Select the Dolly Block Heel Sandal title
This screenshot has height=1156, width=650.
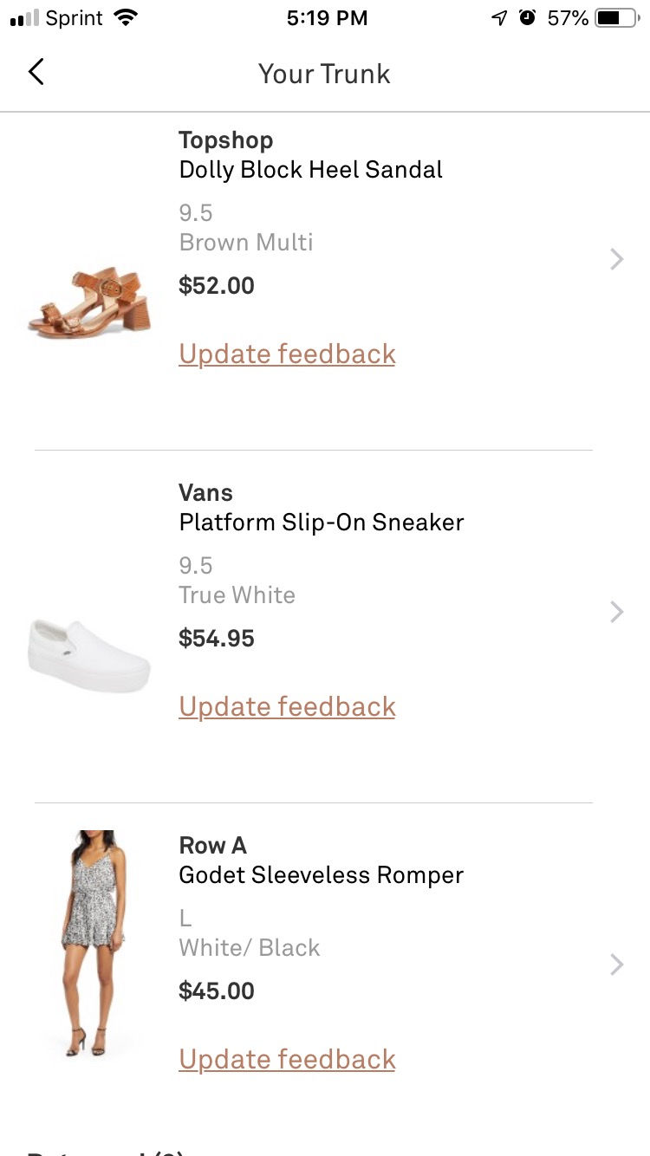(x=310, y=169)
